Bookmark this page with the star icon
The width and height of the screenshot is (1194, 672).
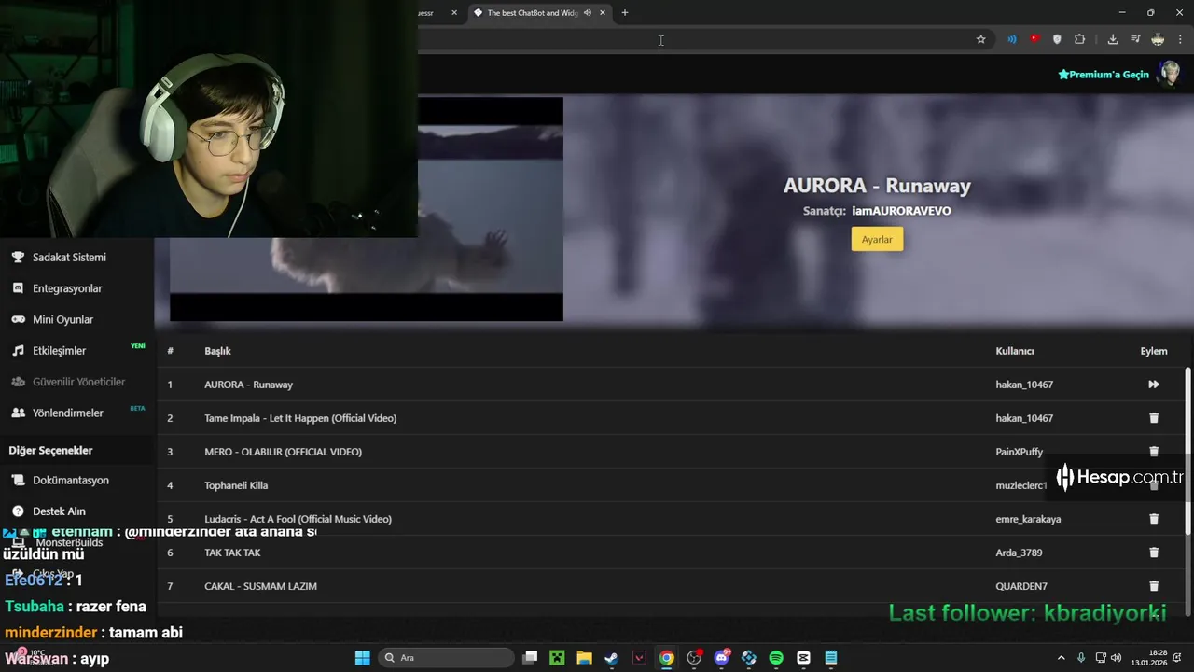pyautogui.click(x=980, y=39)
